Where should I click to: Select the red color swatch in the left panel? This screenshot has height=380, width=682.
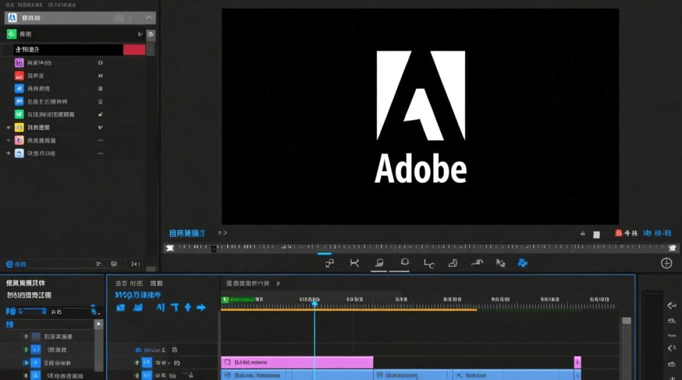(x=134, y=50)
